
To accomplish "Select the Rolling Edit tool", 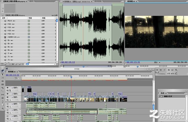I will tap(3, 84).
